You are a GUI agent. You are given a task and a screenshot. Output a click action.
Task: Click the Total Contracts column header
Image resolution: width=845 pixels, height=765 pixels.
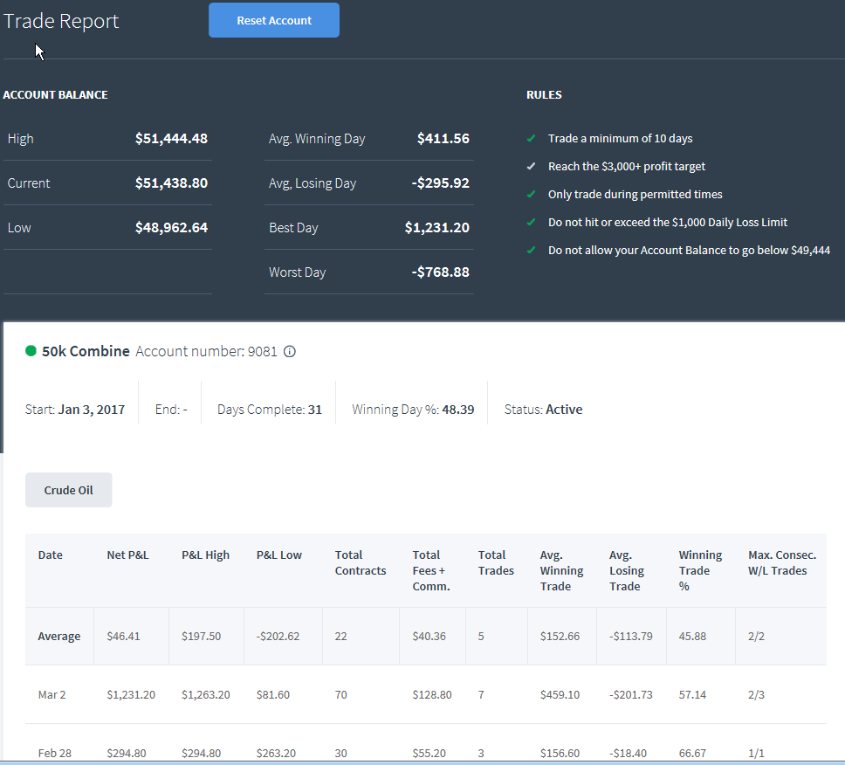click(x=361, y=562)
